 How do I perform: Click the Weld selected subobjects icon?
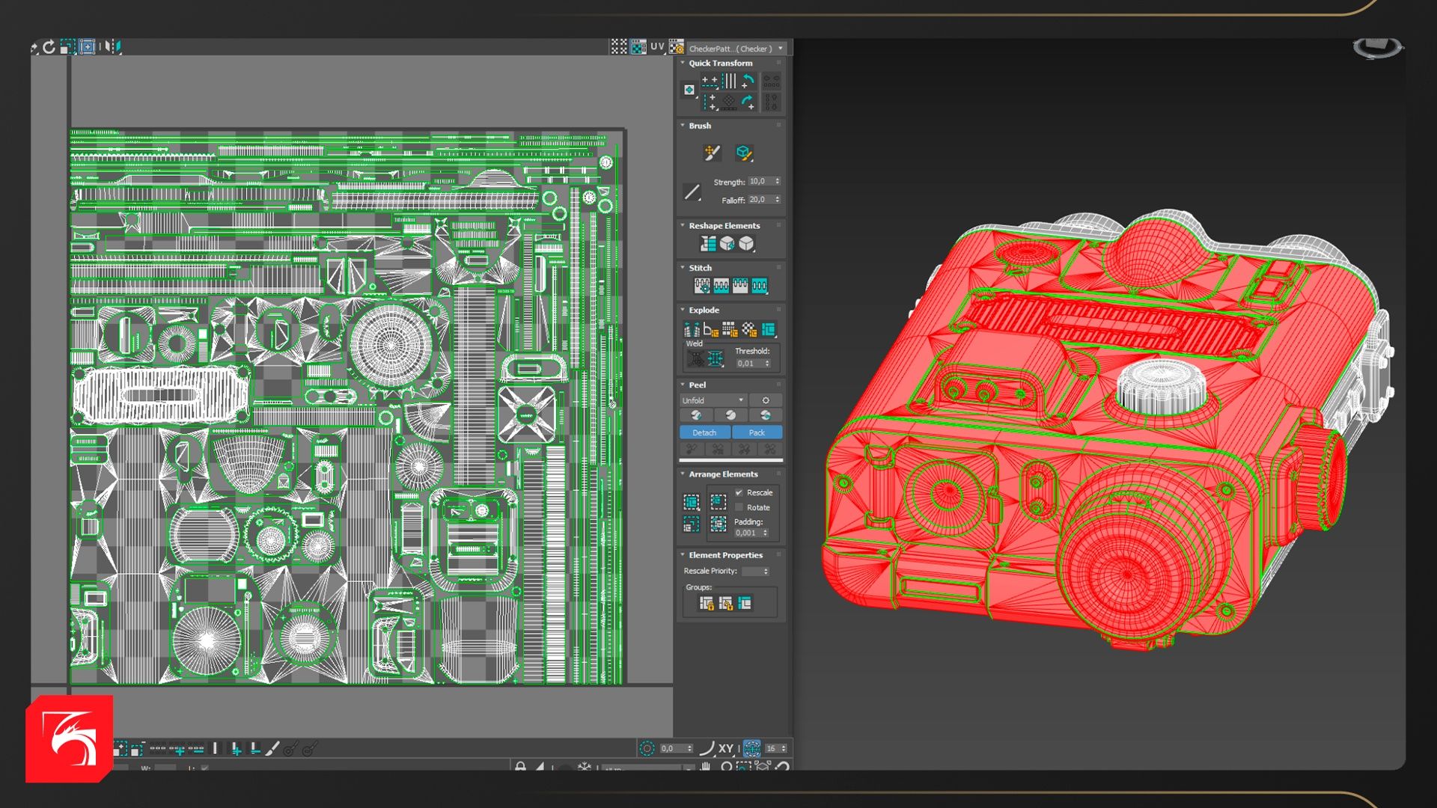pos(716,359)
